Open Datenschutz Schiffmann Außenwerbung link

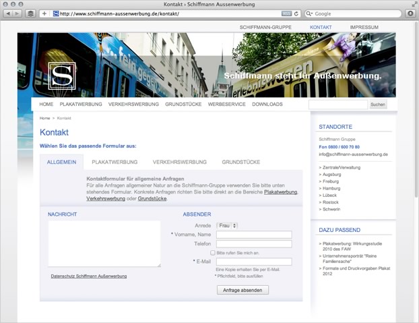coord(89,276)
